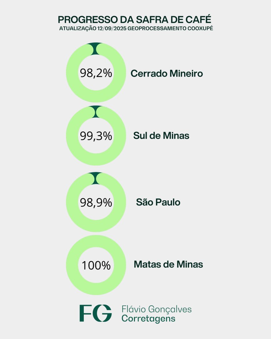Click the Progresso da Safra de Café title
Screen dimensions: 271x339
(x=135, y=19)
